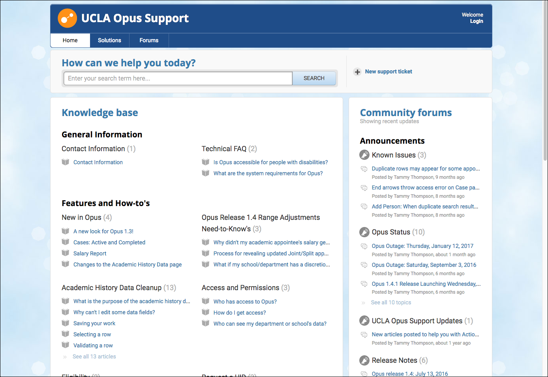Screen dimensions: 548x377
Task: Click the plus icon beside New support ticket
Action: pos(357,72)
